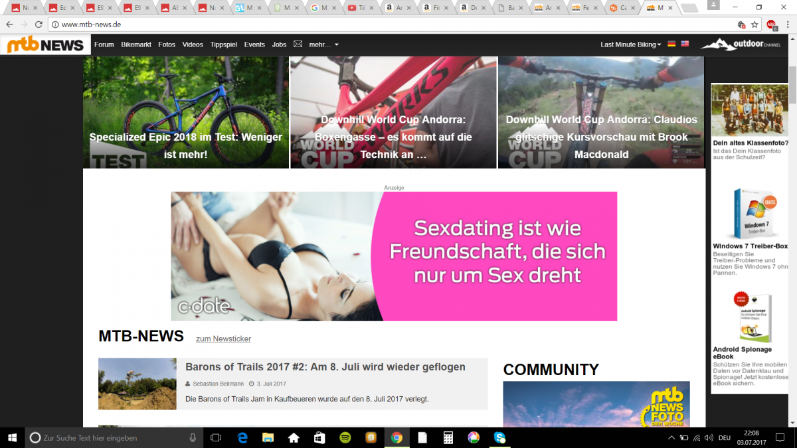Switch to the YouTube browser tab

(x=363, y=8)
